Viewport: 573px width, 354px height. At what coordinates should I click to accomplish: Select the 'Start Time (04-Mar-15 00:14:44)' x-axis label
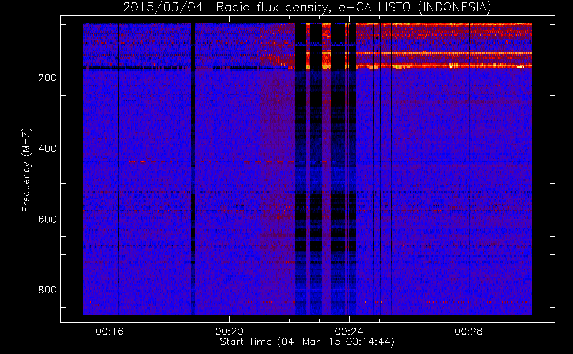(307, 342)
